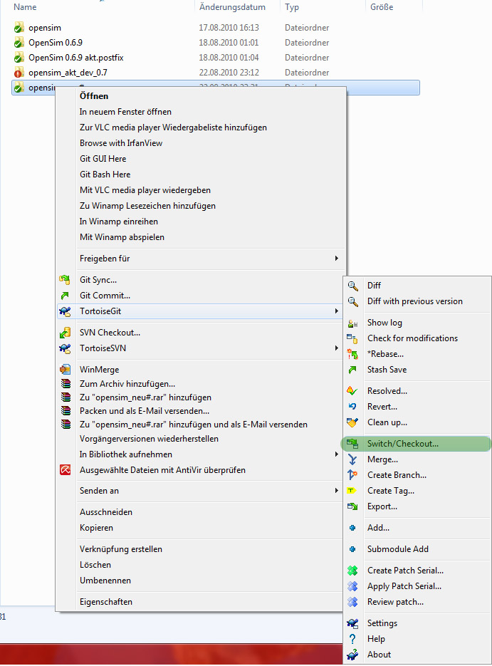Click the Create Branch icon
Viewport: 492px width, 666px height.
coord(352,475)
